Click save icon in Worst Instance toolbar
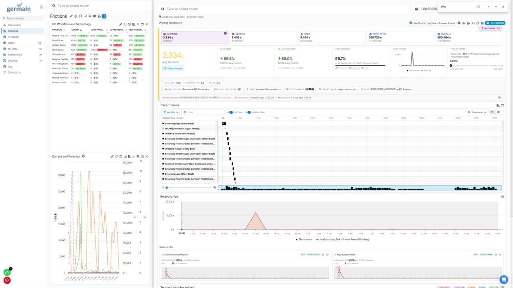 [x=483, y=23]
